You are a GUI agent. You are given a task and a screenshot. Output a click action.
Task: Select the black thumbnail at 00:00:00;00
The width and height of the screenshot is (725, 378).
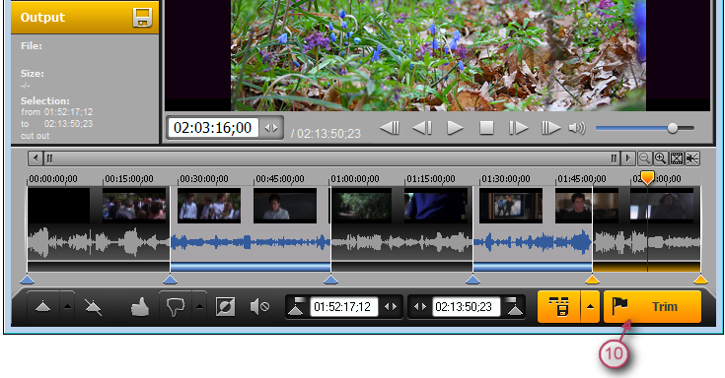(x=59, y=206)
